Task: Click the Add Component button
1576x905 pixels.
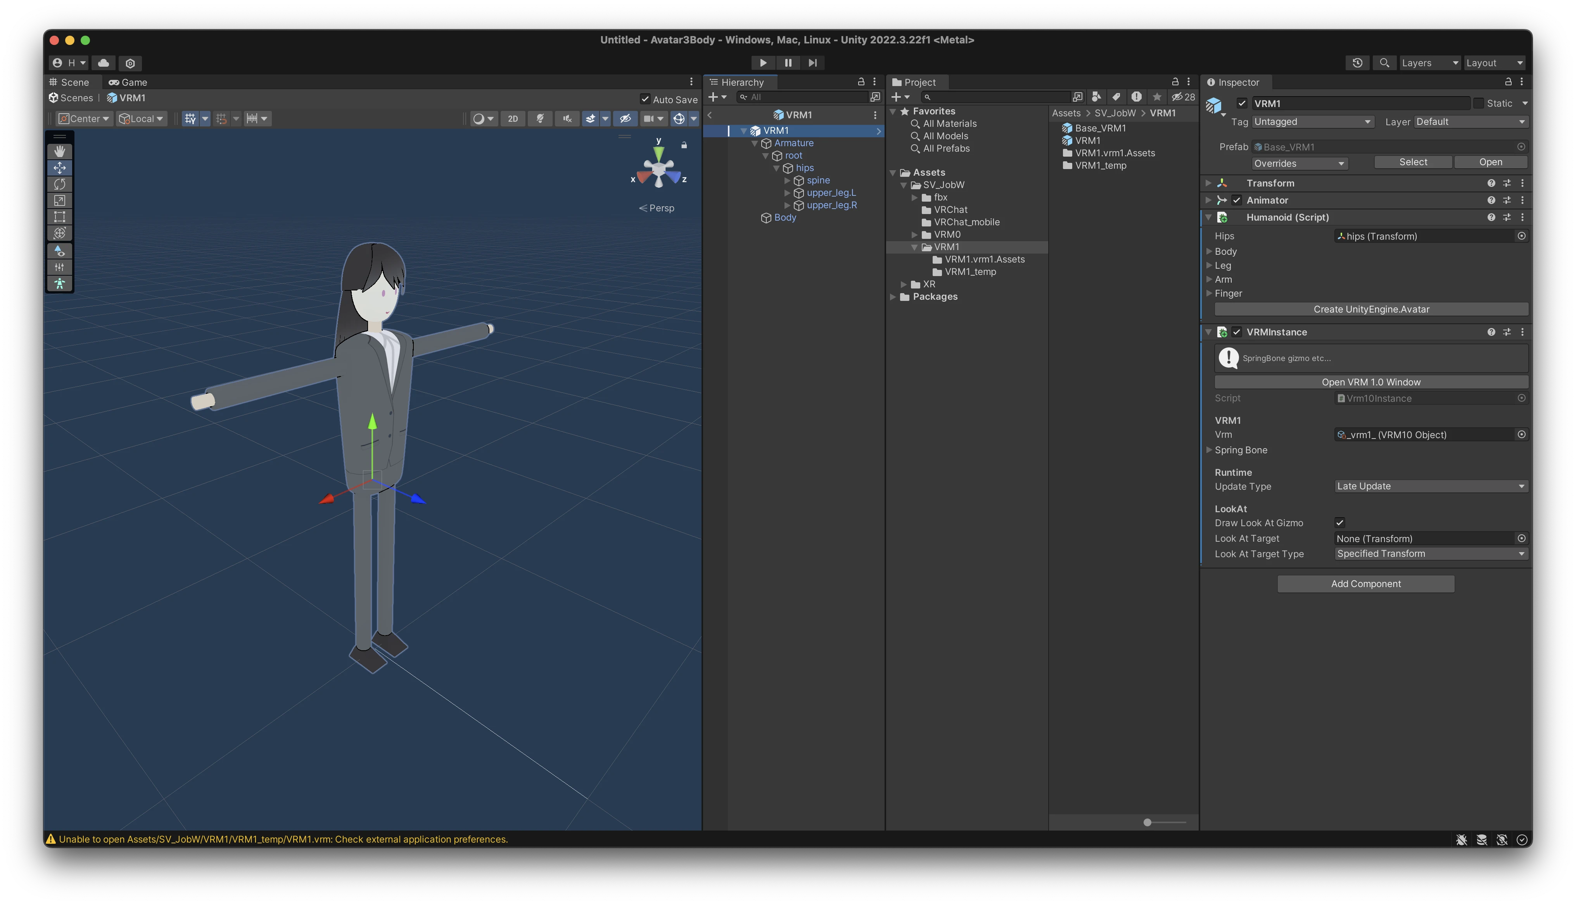Action: (x=1365, y=584)
